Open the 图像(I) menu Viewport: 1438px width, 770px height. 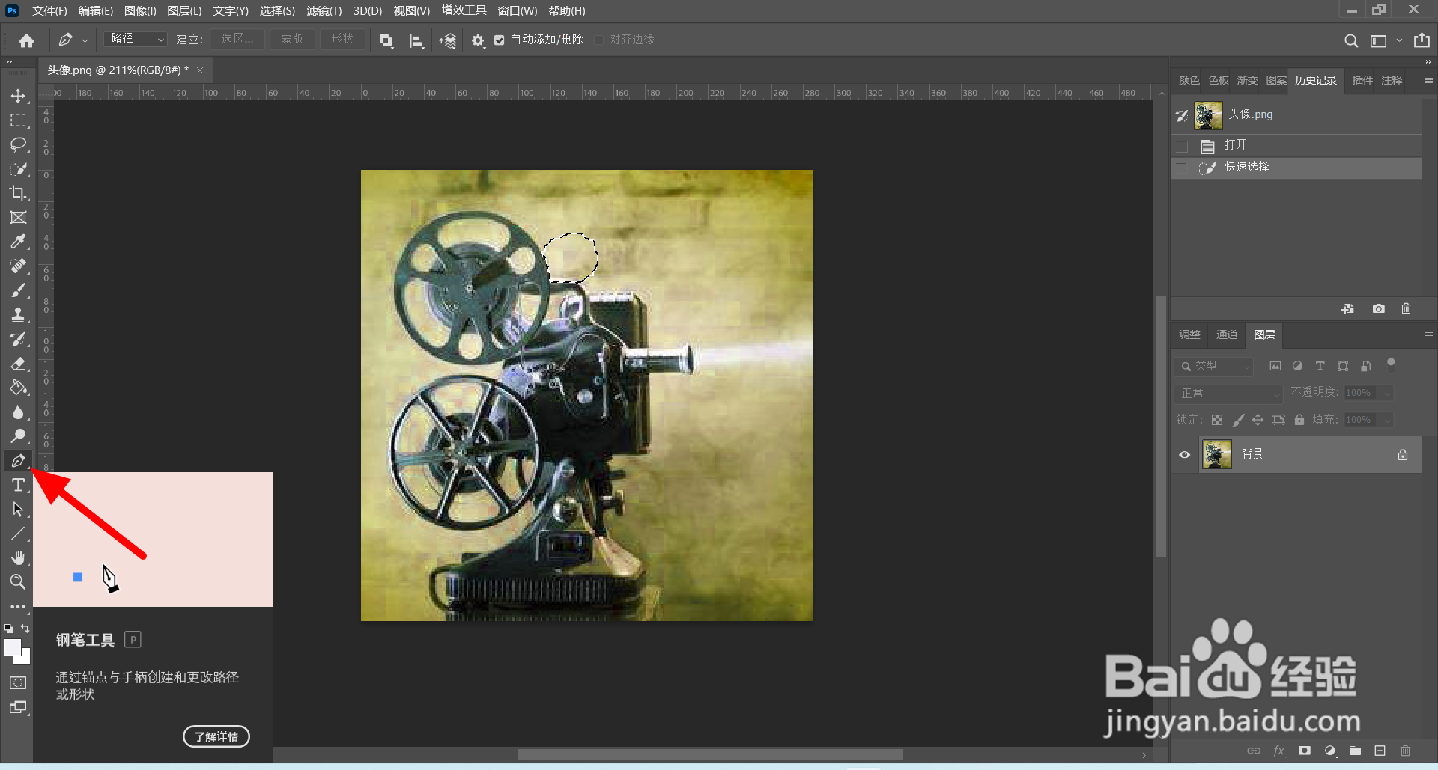(140, 11)
